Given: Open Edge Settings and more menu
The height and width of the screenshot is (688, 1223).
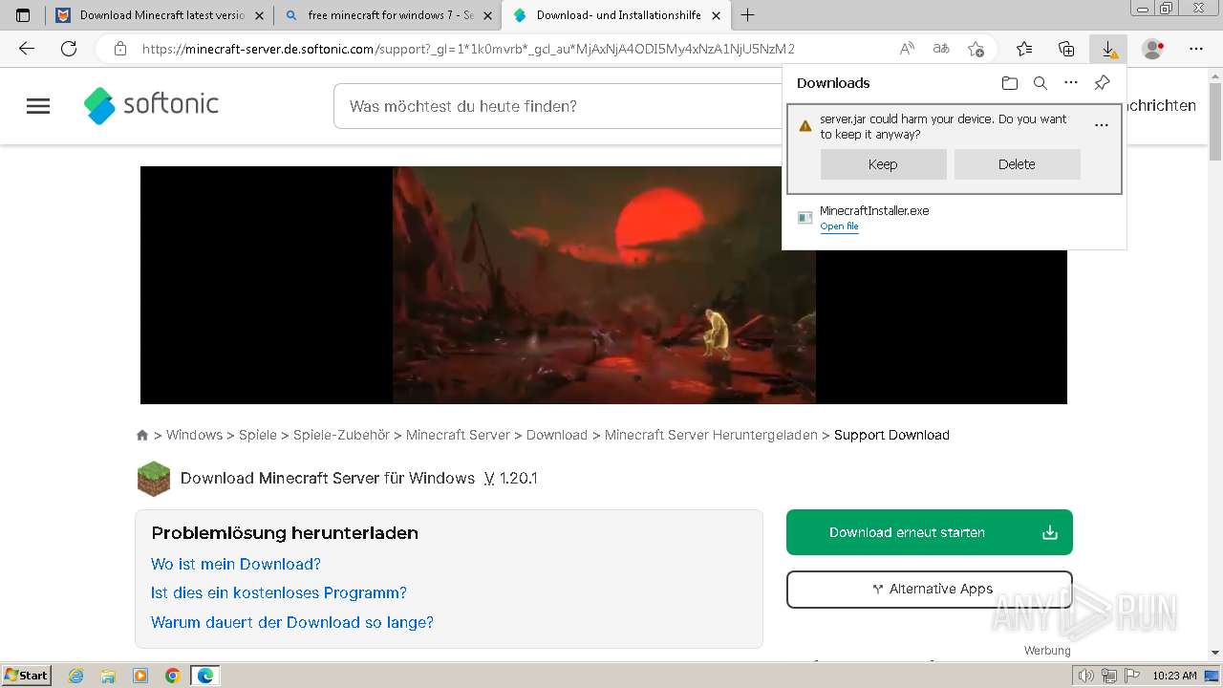Looking at the screenshot, I should (1196, 49).
